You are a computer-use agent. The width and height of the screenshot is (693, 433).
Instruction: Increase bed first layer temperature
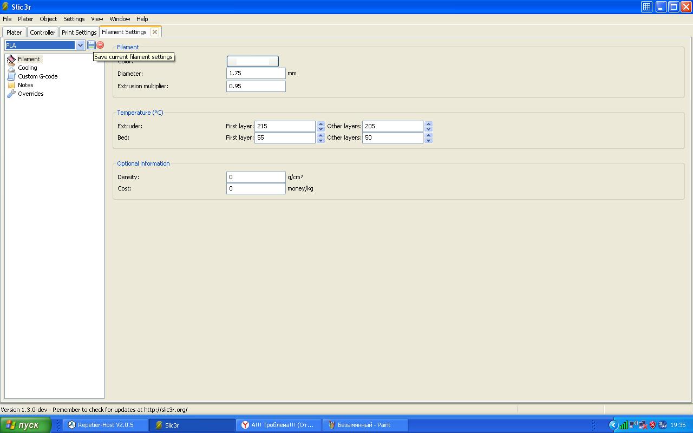tap(321, 135)
